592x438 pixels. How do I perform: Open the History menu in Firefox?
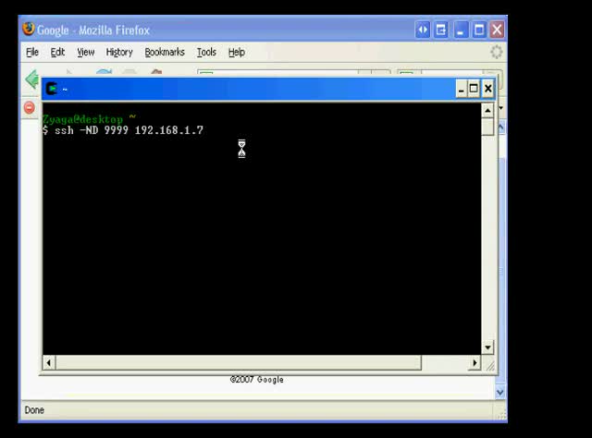(119, 52)
